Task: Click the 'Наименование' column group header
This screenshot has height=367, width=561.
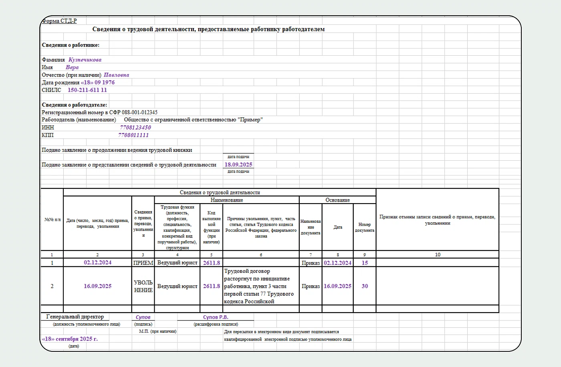Action: (x=227, y=200)
